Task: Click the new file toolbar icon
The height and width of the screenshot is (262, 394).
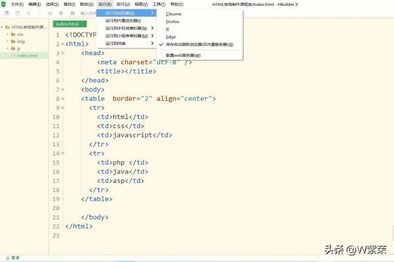Action: click(x=6, y=13)
